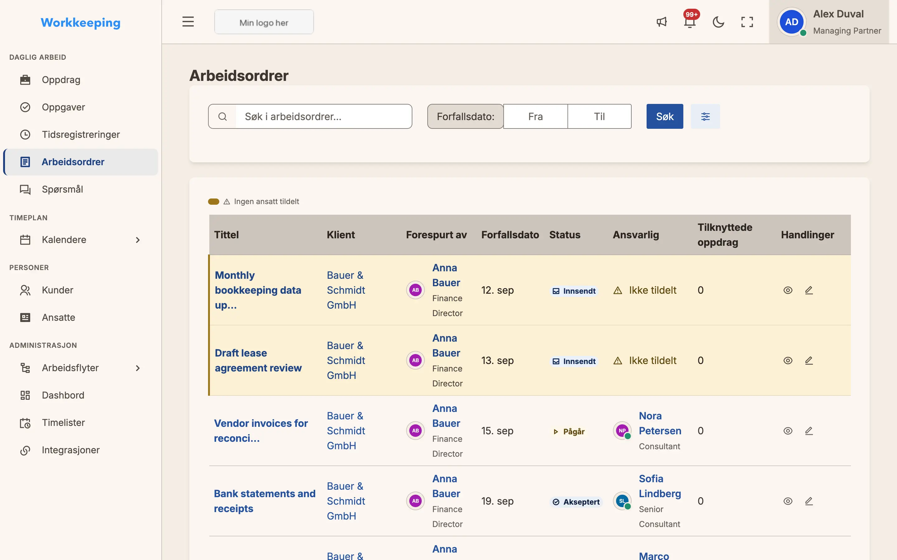
Task: Open Tidsregistreringer in sidebar
Action: tap(81, 134)
